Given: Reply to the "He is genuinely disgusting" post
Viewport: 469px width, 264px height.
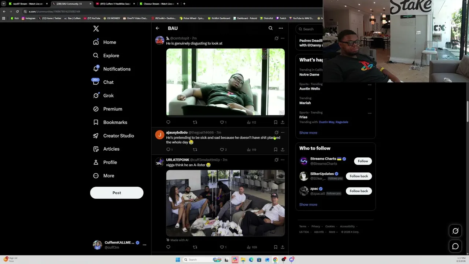Looking at the screenshot, I should 168,122.
